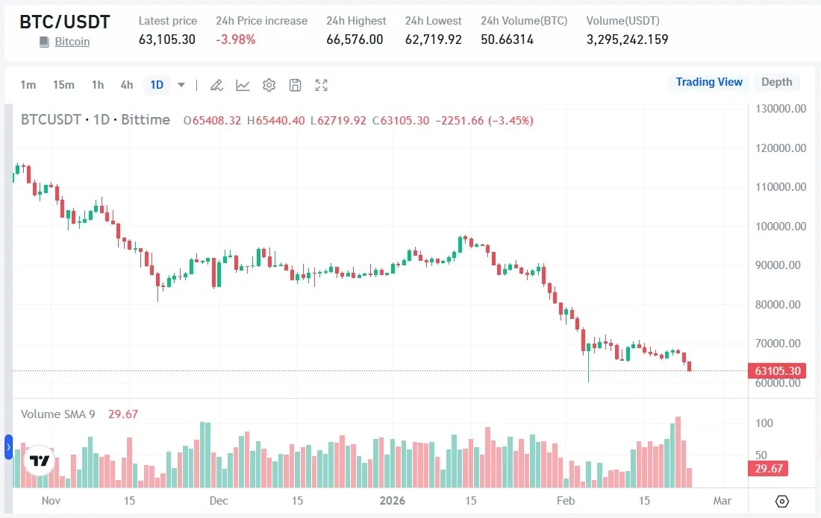Open the timeframe dropdown next to 1D
Screen dimensions: 821x518
180,85
